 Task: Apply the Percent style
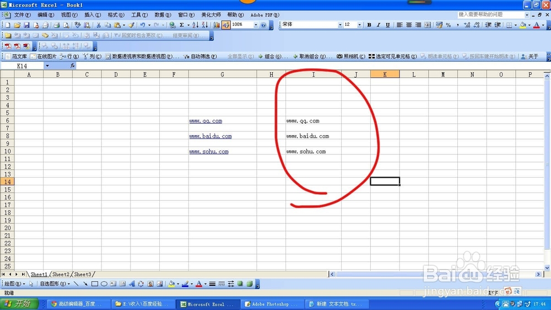pos(449,25)
